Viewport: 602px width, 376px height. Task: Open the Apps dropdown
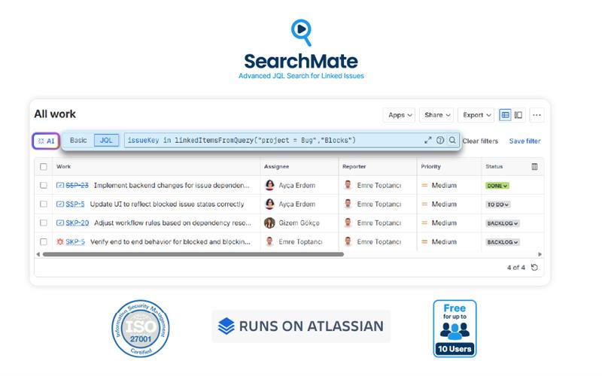click(x=400, y=115)
